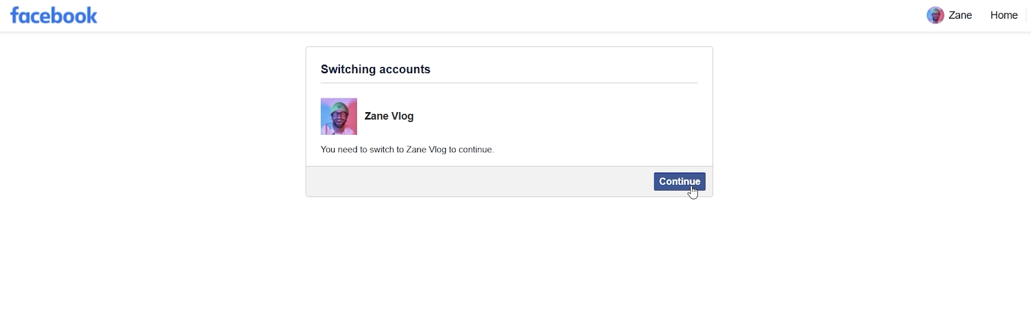Click 'Zane Vlog' inside the dialog message sentence
Viewport: 1031px width, 315px height.
click(x=426, y=149)
